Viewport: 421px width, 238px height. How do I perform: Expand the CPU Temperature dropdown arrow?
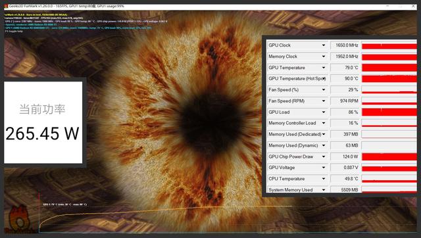pyautogui.click(x=324, y=179)
